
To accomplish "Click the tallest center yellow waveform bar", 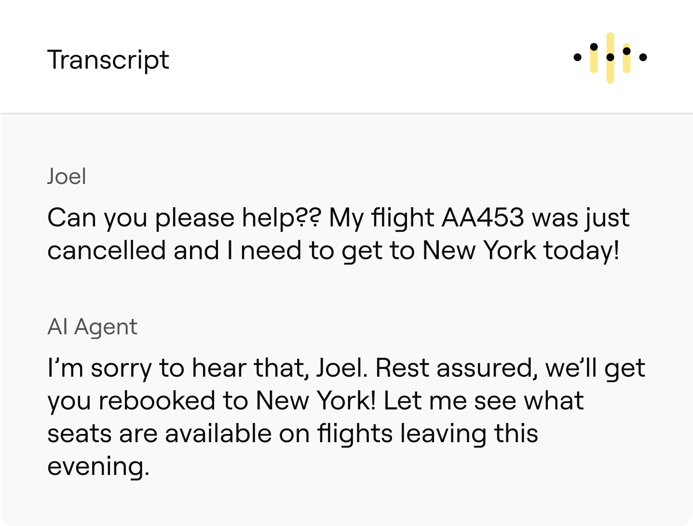I will pyautogui.click(x=610, y=58).
